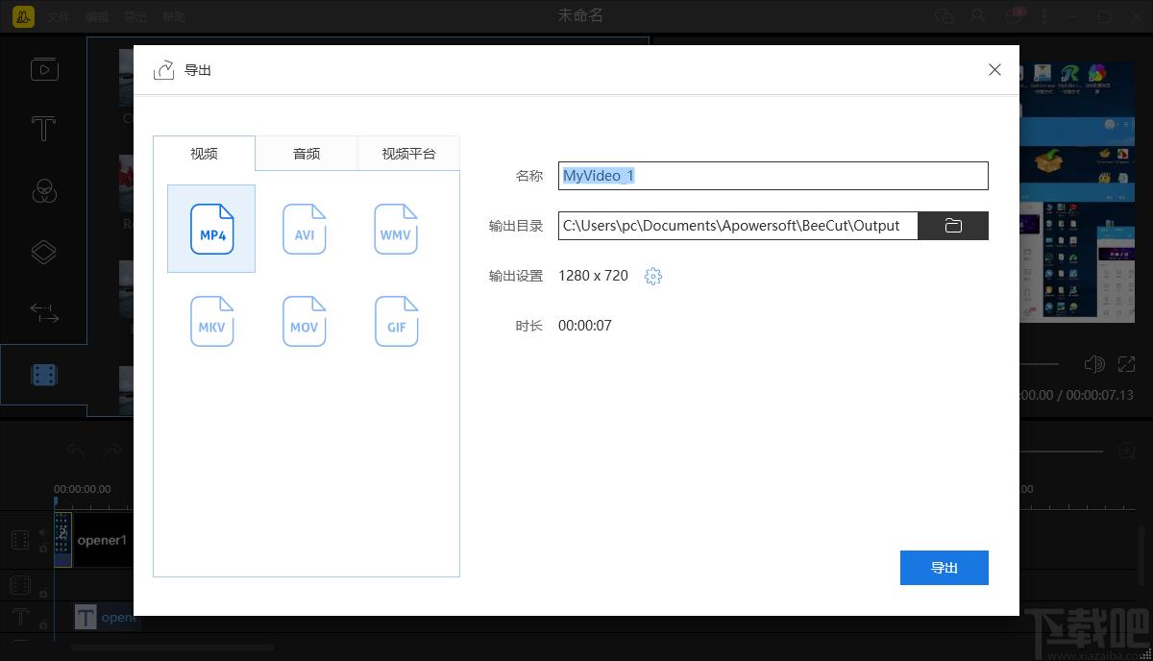This screenshot has width=1153, height=661.
Task: Toggle the preview volume speaker icon
Action: (1094, 364)
